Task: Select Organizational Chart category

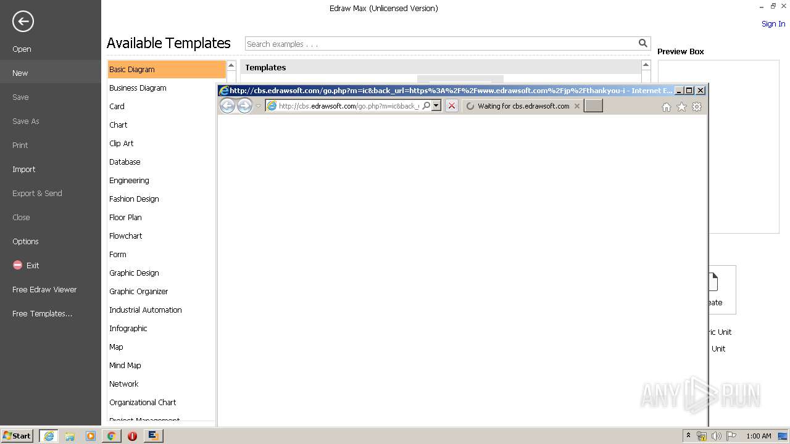Action: click(162, 403)
